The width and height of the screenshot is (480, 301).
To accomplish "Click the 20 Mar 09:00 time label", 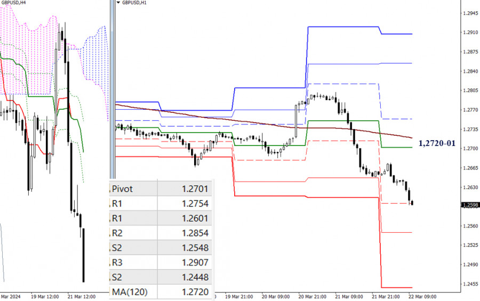I will coord(276,297).
